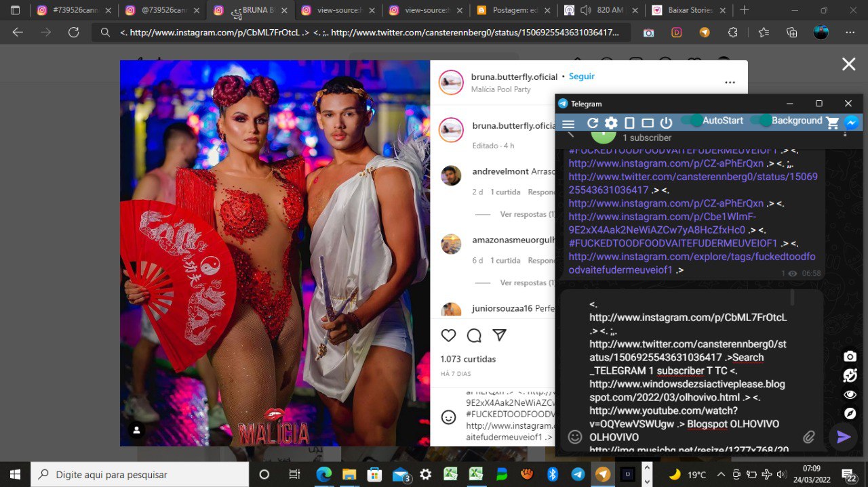Image resolution: width=868 pixels, height=487 pixels.
Task: Attach a file with the paperclip icon
Action: pos(809,437)
